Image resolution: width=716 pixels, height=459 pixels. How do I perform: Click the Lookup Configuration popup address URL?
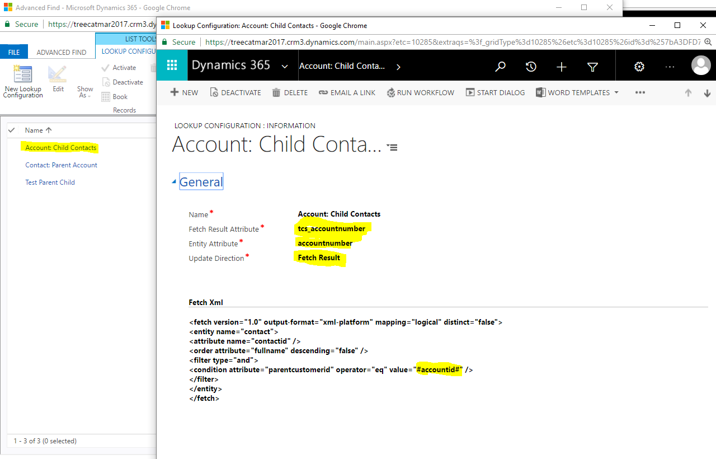coord(453,42)
